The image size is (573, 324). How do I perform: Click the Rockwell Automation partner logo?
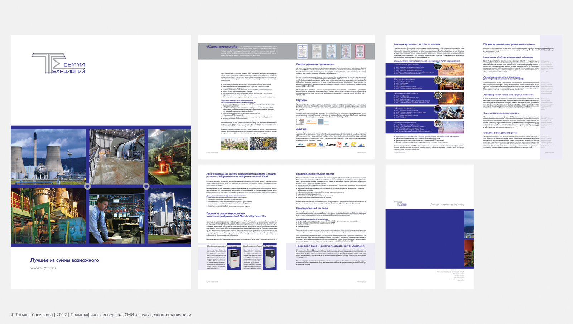(300, 122)
